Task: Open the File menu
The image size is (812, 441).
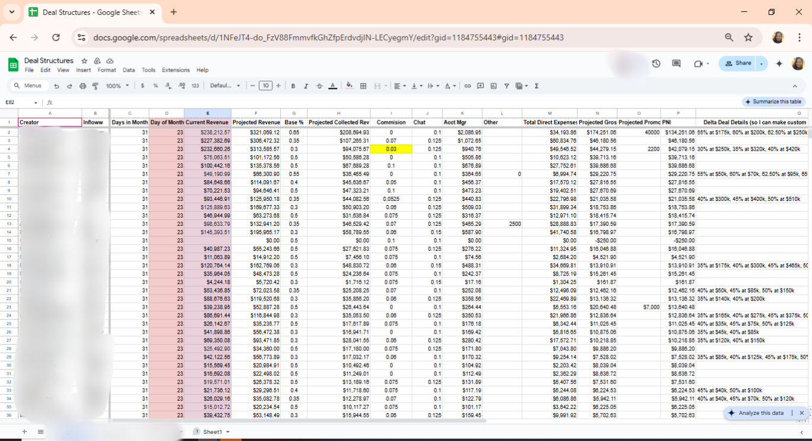Action: click(x=29, y=70)
